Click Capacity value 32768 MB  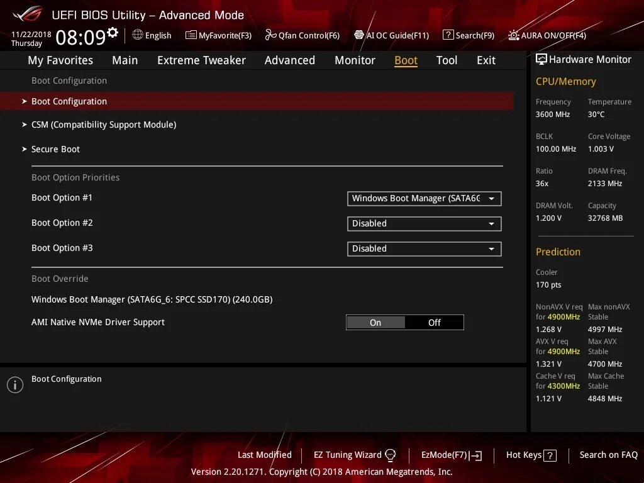click(605, 218)
